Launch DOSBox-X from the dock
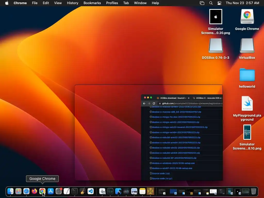264x198 pixels. (x=150, y=191)
